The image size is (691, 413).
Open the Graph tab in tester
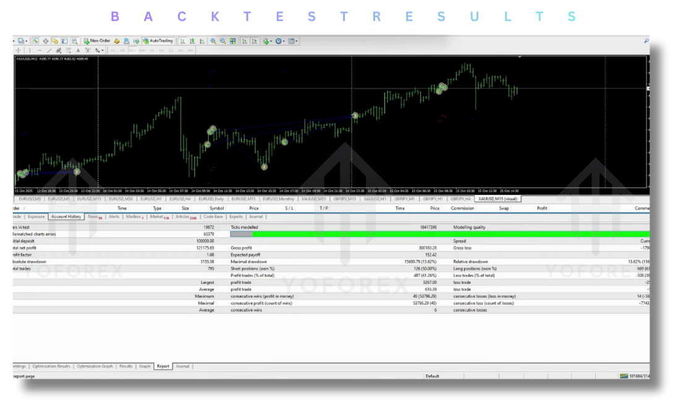pos(145,366)
